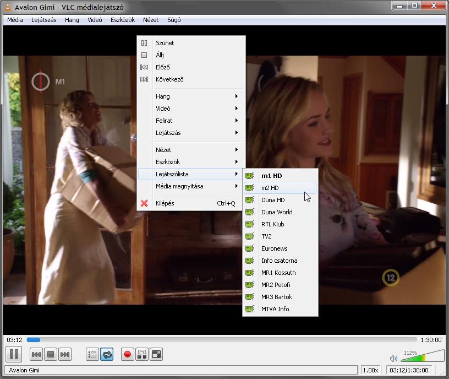The height and width of the screenshot is (379, 449).
Task: Choose Szünet in the context menu
Action: 191,43
